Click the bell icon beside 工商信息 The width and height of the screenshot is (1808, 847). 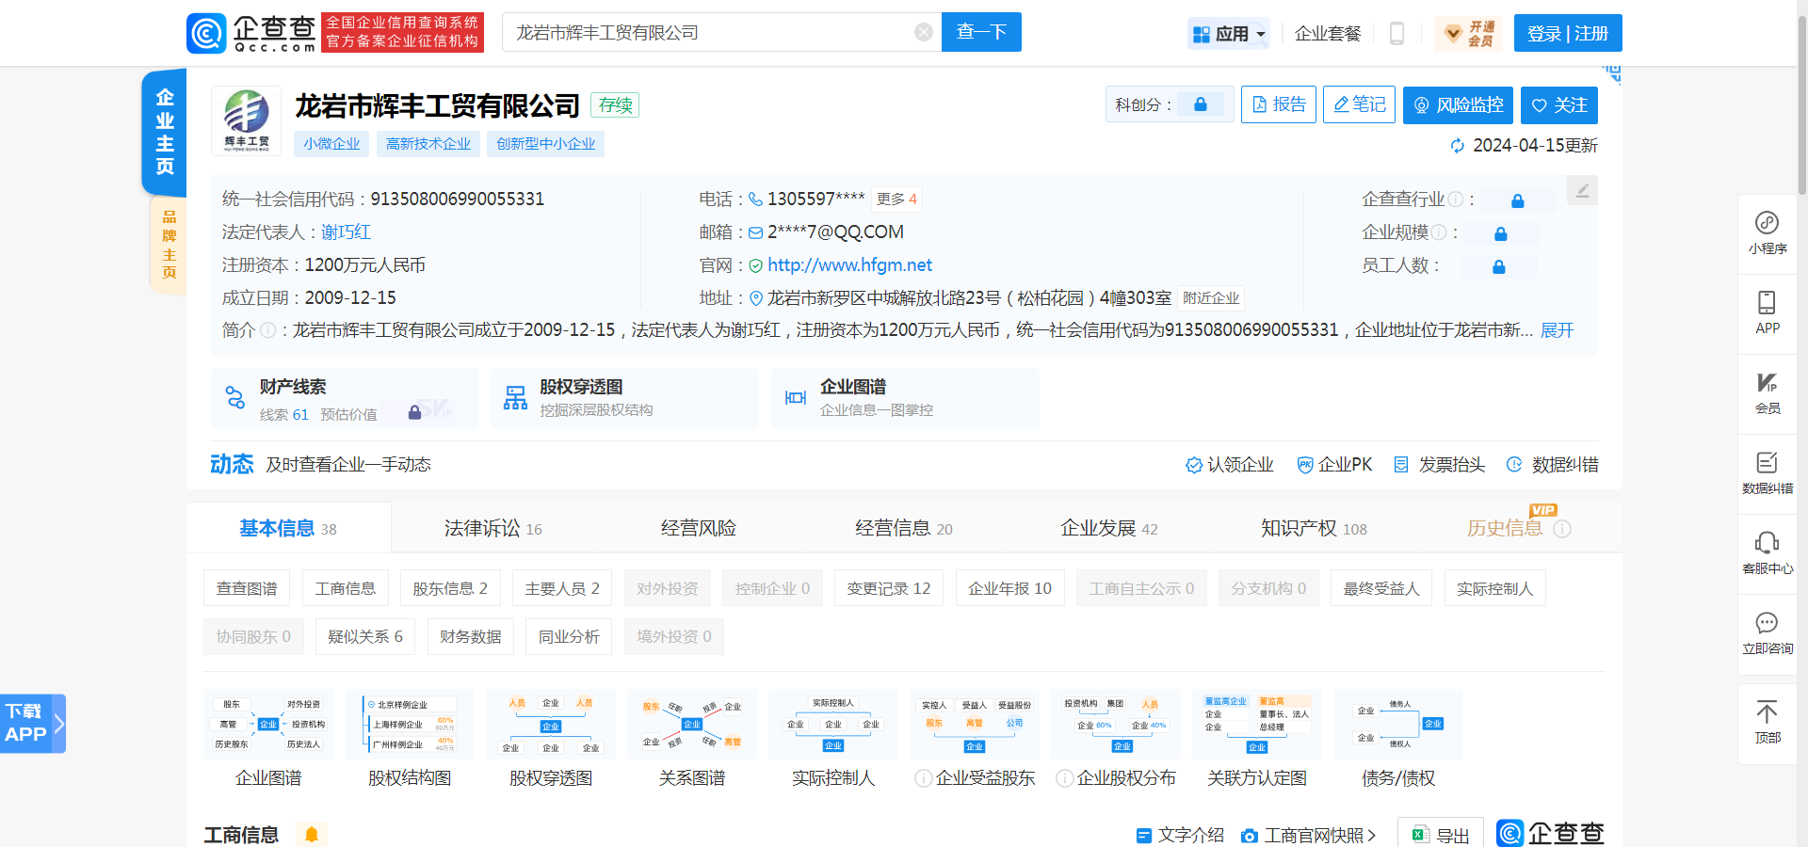pyautogui.click(x=312, y=834)
